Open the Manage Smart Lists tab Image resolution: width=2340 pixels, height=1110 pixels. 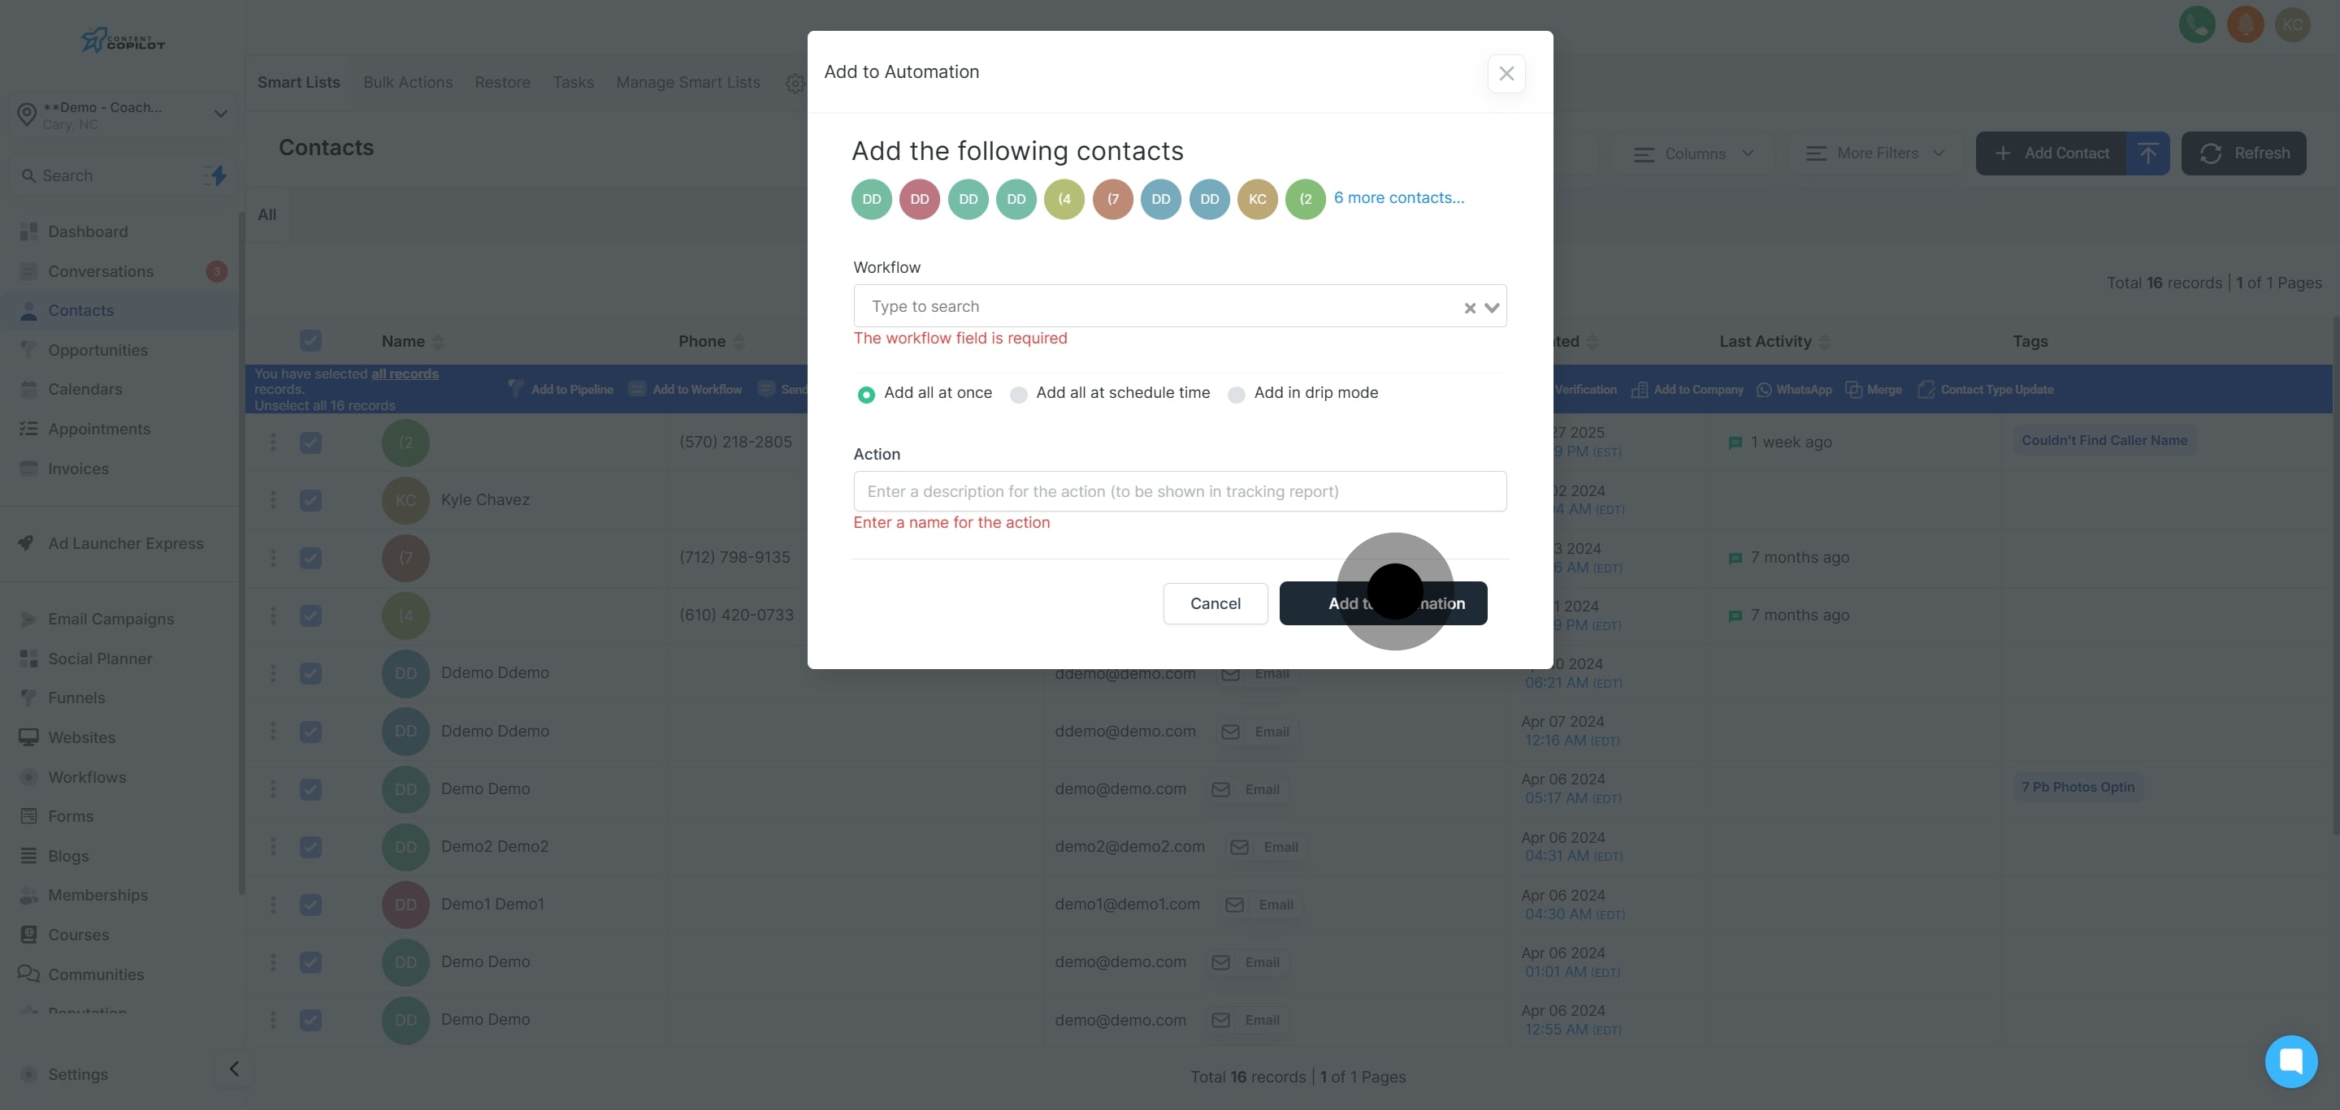pos(687,83)
